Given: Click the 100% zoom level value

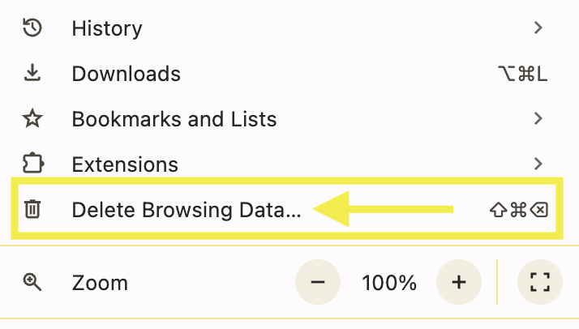Looking at the screenshot, I should pyautogui.click(x=389, y=283).
